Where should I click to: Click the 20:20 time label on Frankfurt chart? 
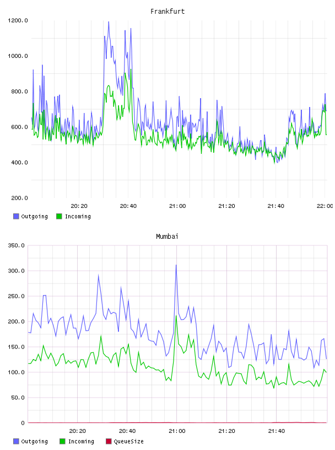click(x=79, y=206)
